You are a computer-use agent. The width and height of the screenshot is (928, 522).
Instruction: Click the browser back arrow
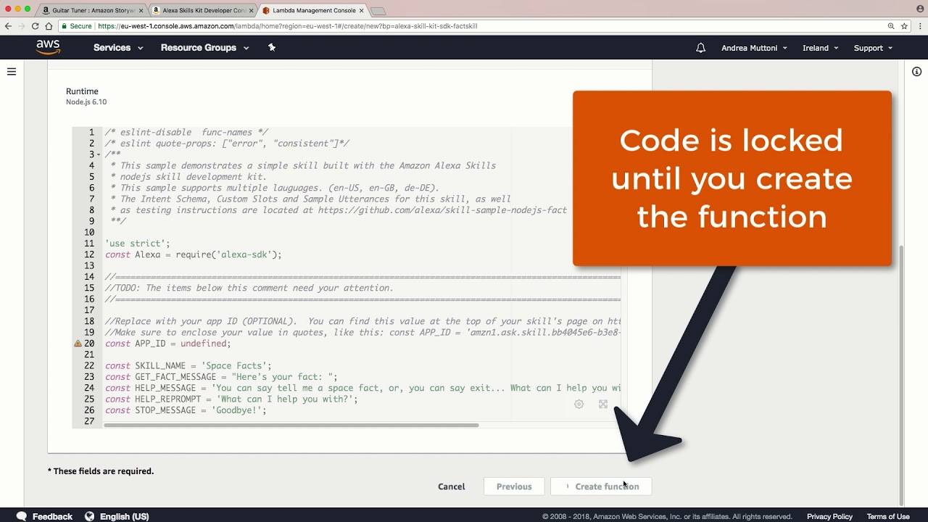(x=8, y=26)
